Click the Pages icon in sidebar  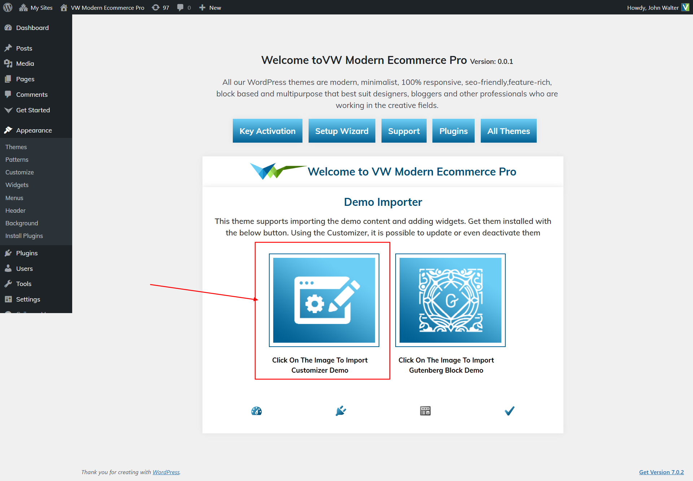coord(8,79)
